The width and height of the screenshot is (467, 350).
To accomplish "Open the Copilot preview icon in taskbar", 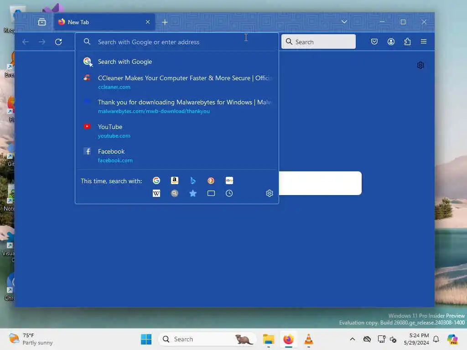I will (452, 339).
